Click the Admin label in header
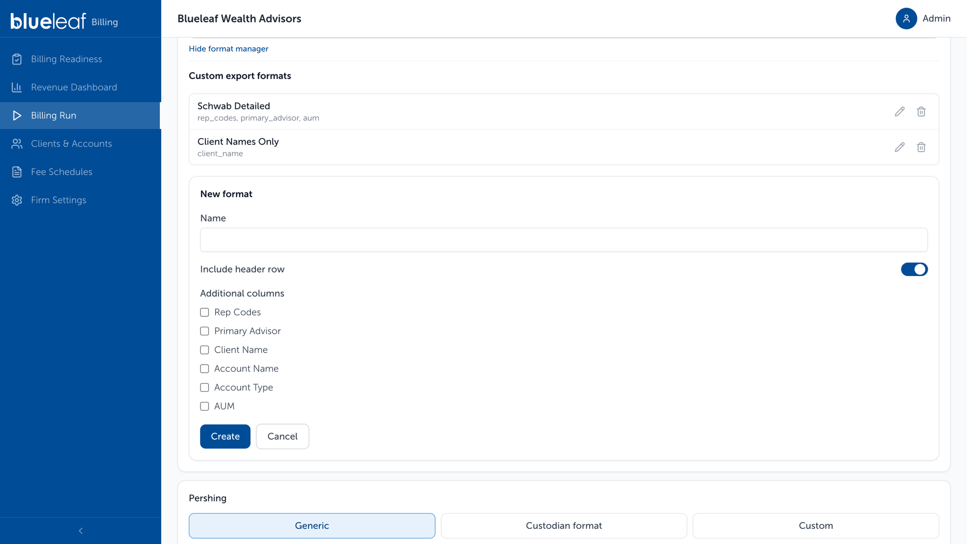967x544 pixels. (936, 19)
